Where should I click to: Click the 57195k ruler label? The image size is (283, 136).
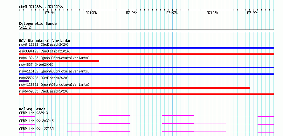tap(92, 13)
